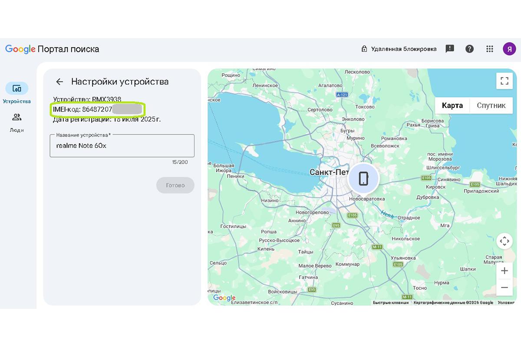Click Картографические данные attribution text
The width and height of the screenshot is (521, 347).
453,303
